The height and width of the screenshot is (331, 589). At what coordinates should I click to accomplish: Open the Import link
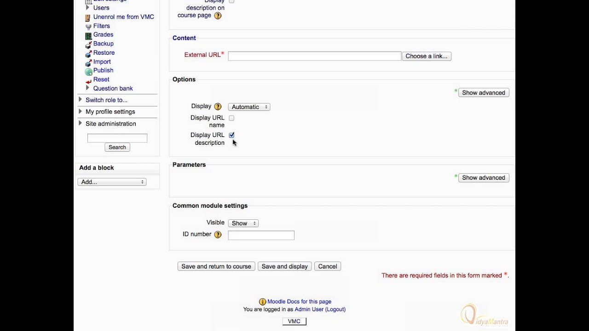[x=102, y=62]
